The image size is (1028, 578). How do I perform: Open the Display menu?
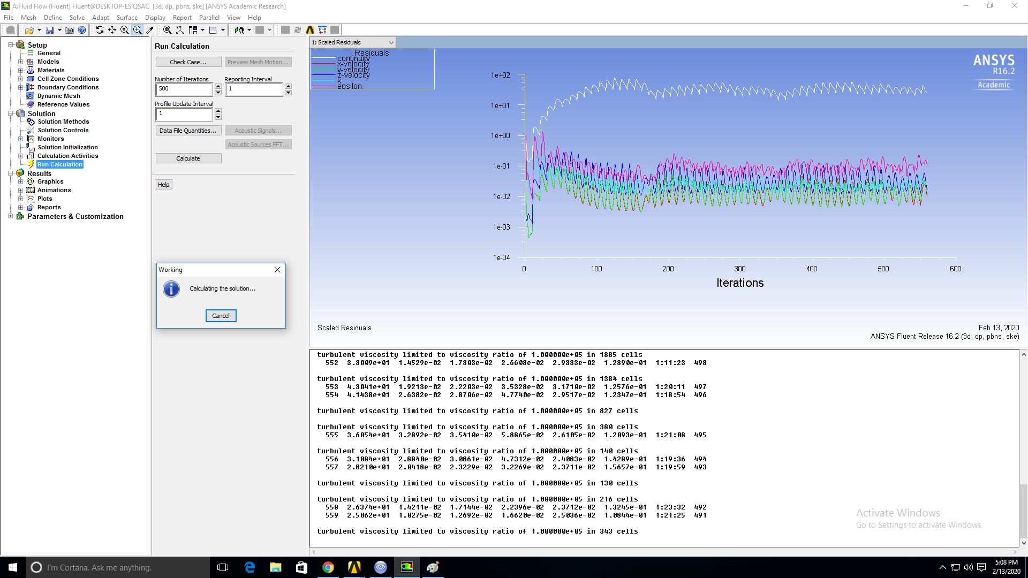tap(155, 17)
